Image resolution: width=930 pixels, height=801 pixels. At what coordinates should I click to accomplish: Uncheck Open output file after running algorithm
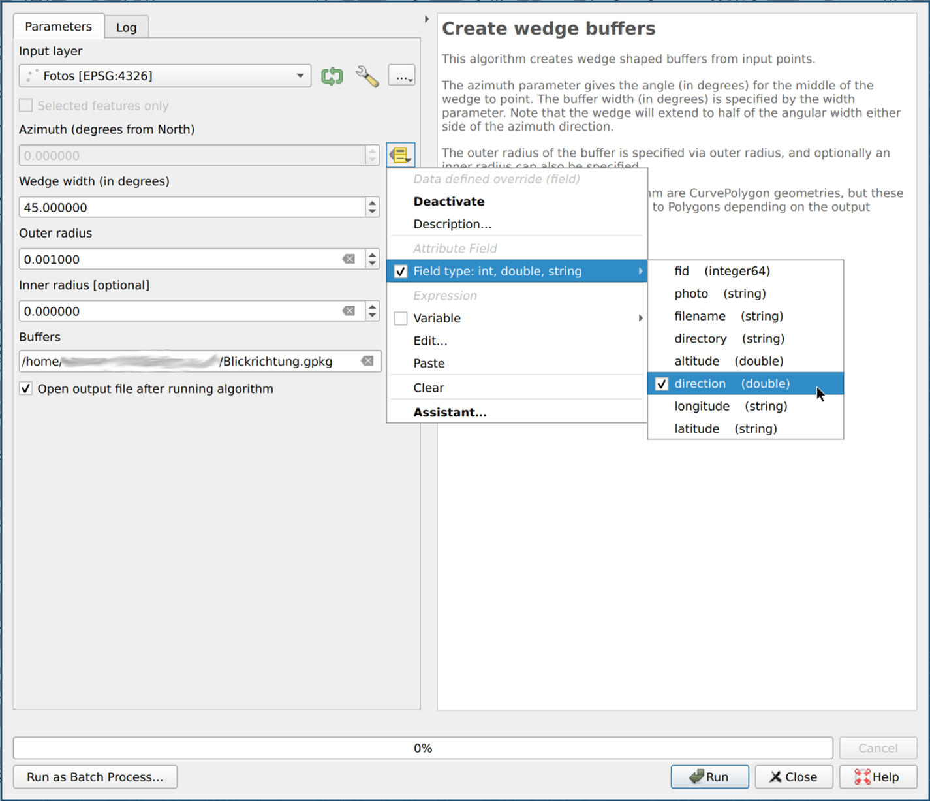(x=25, y=388)
